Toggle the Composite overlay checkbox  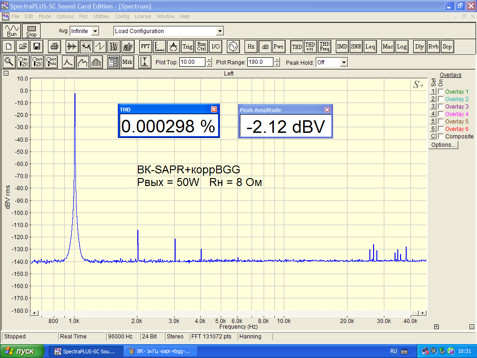point(441,137)
